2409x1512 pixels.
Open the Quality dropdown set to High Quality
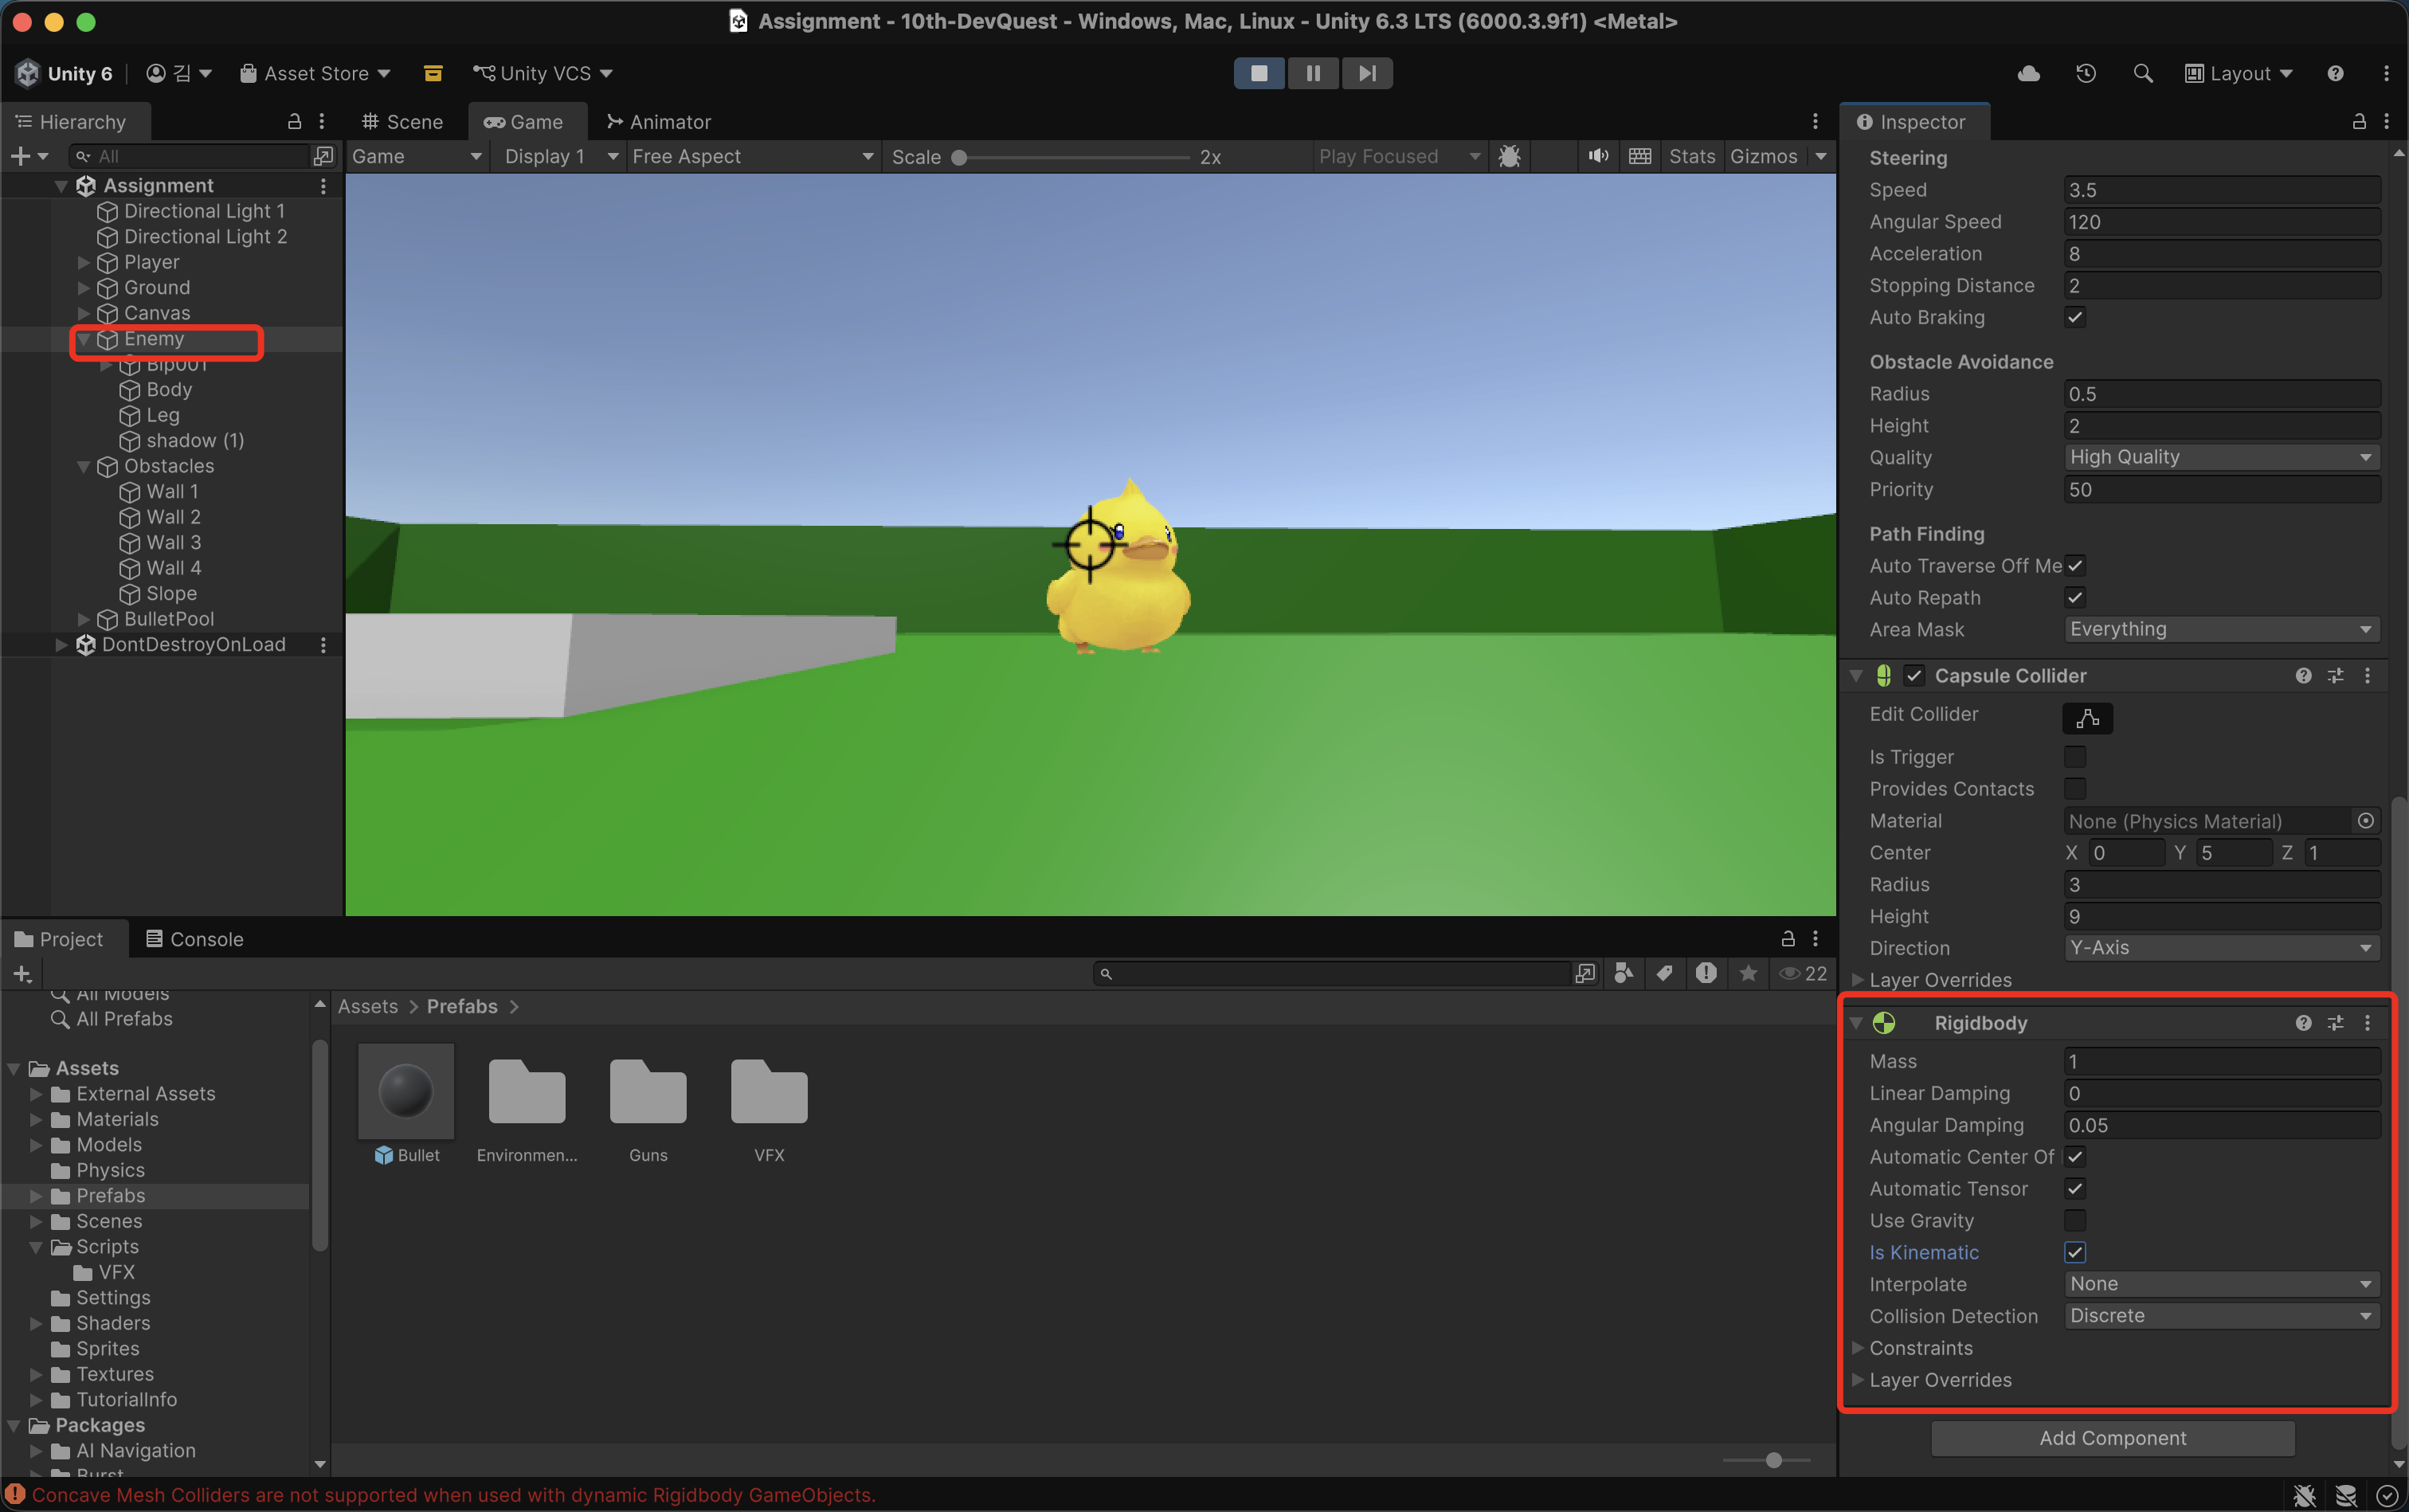[2221, 457]
